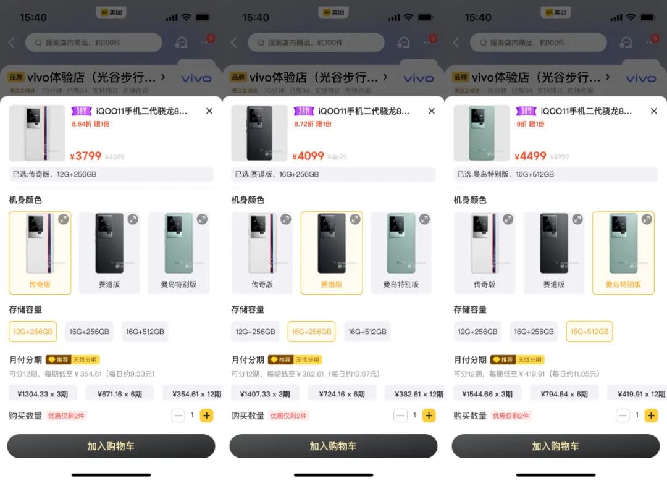Select 16G+256GB storage in the right panel
The image size is (667, 481).
534,332
